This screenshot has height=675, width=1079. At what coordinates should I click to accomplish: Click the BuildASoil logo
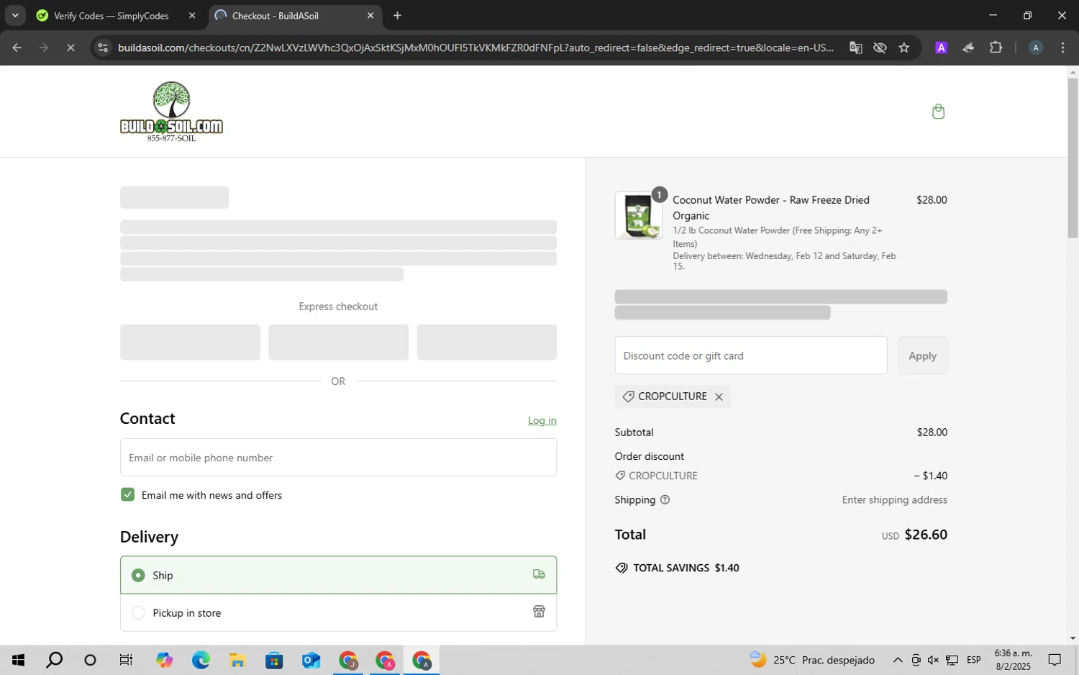[x=171, y=112]
